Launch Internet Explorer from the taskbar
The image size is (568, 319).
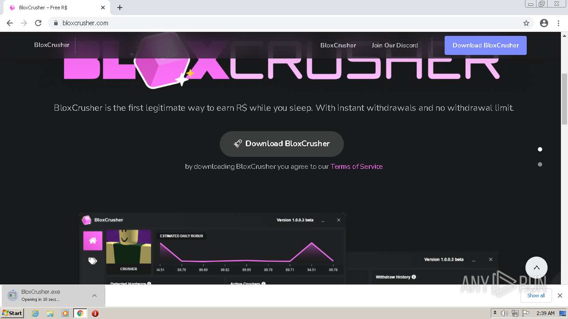point(35,313)
